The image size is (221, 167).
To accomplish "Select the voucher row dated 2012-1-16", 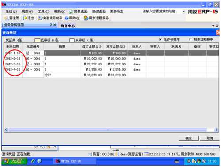I will pyautogui.click(x=111, y=53).
